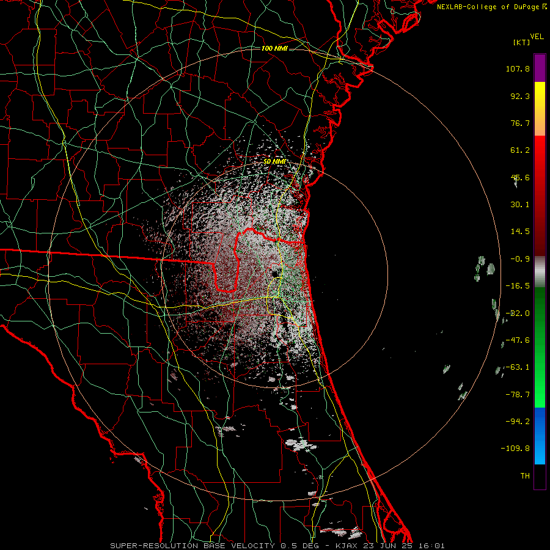Click the purple segment of the velocity color bar

[x=540, y=68]
